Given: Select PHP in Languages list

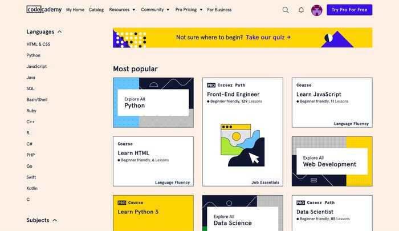Looking at the screenshot, I should [x=31, y=155].
